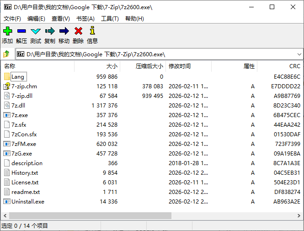Open the 工具(T) menu
The image size is (304, 231).
pos(110,19)
